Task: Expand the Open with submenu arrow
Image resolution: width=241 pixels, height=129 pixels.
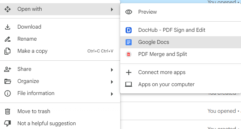Action: tap(112, 10)
